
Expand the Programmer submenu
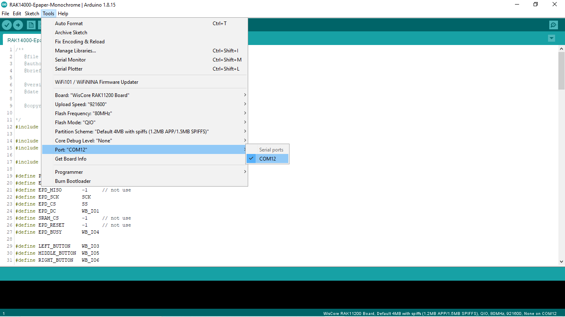pyautogui.click(x=145, y=172)
